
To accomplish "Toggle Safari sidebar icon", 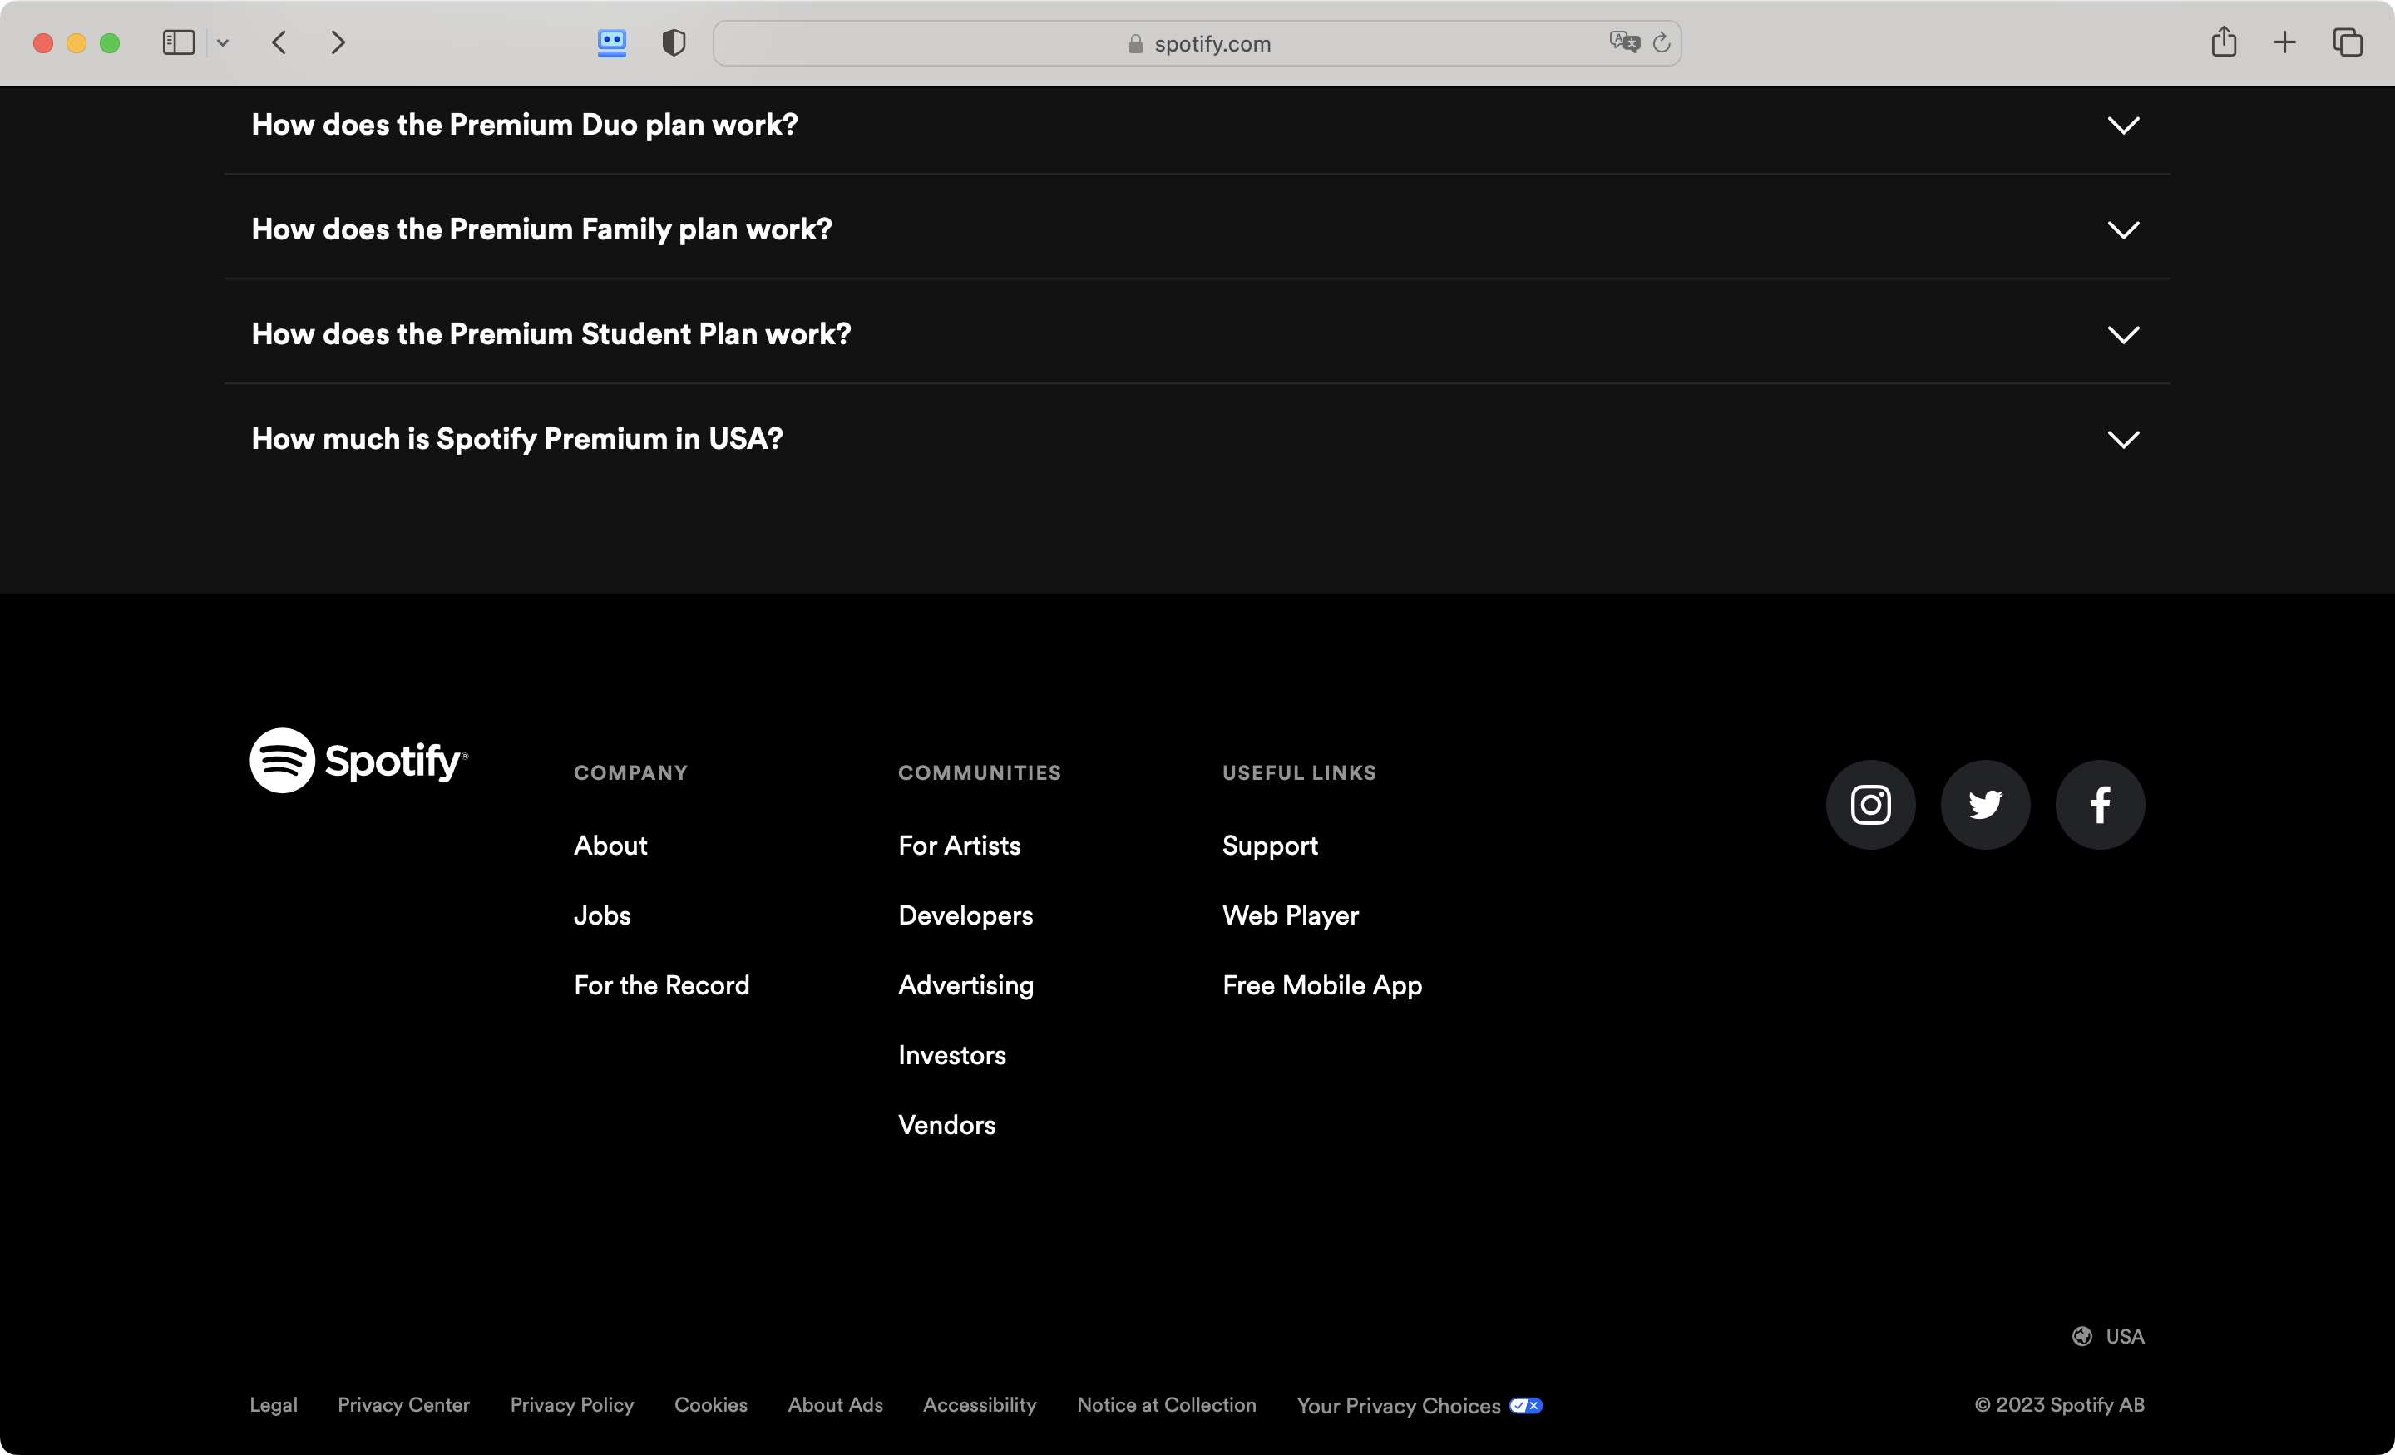I will (179, 42).
